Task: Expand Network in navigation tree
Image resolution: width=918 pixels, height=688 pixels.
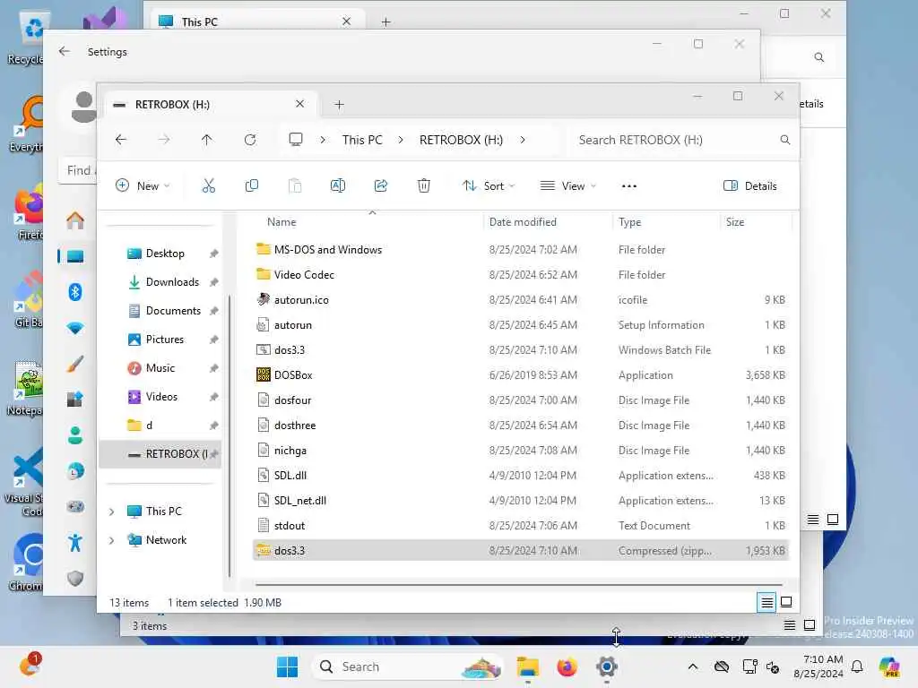Action: tap(111, 540)
